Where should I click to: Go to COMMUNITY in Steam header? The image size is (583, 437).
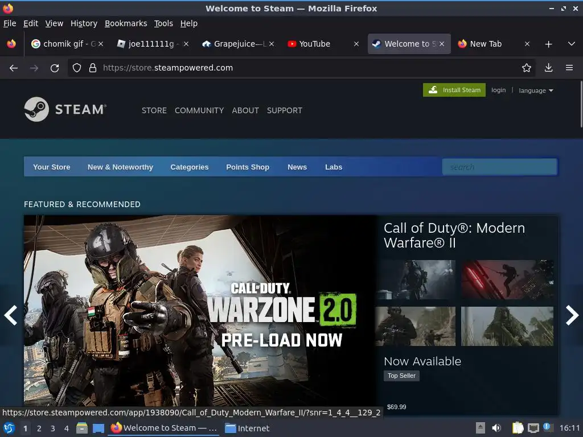(199, 110)
